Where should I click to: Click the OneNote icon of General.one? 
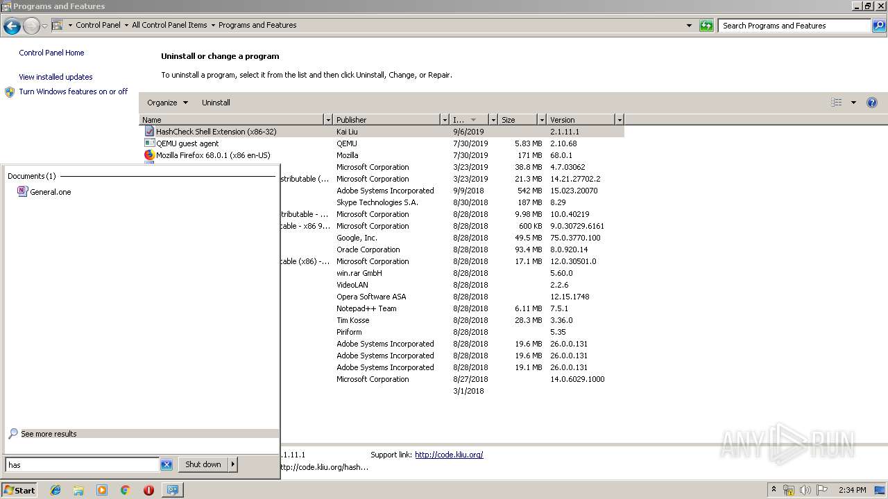point(22,191)
